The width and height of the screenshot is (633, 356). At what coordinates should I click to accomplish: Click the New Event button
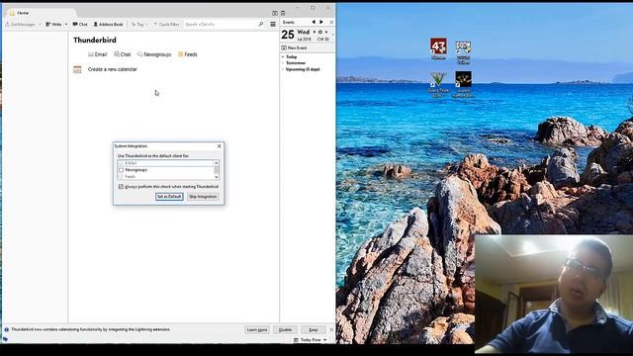pyautogui.click(x=294, y=48)
